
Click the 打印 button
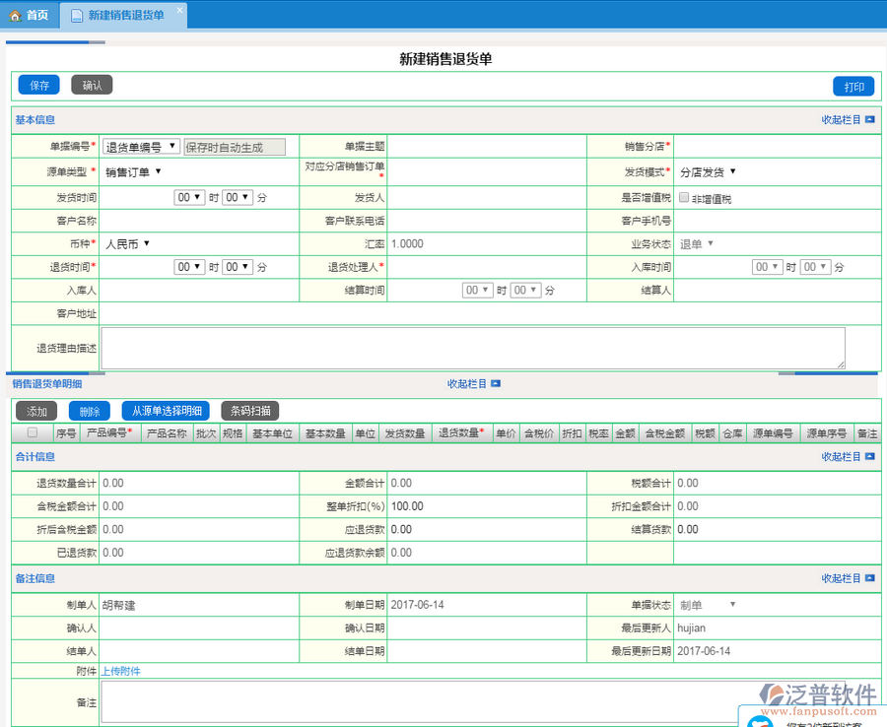pyautogui.click(x=853, y=87)
